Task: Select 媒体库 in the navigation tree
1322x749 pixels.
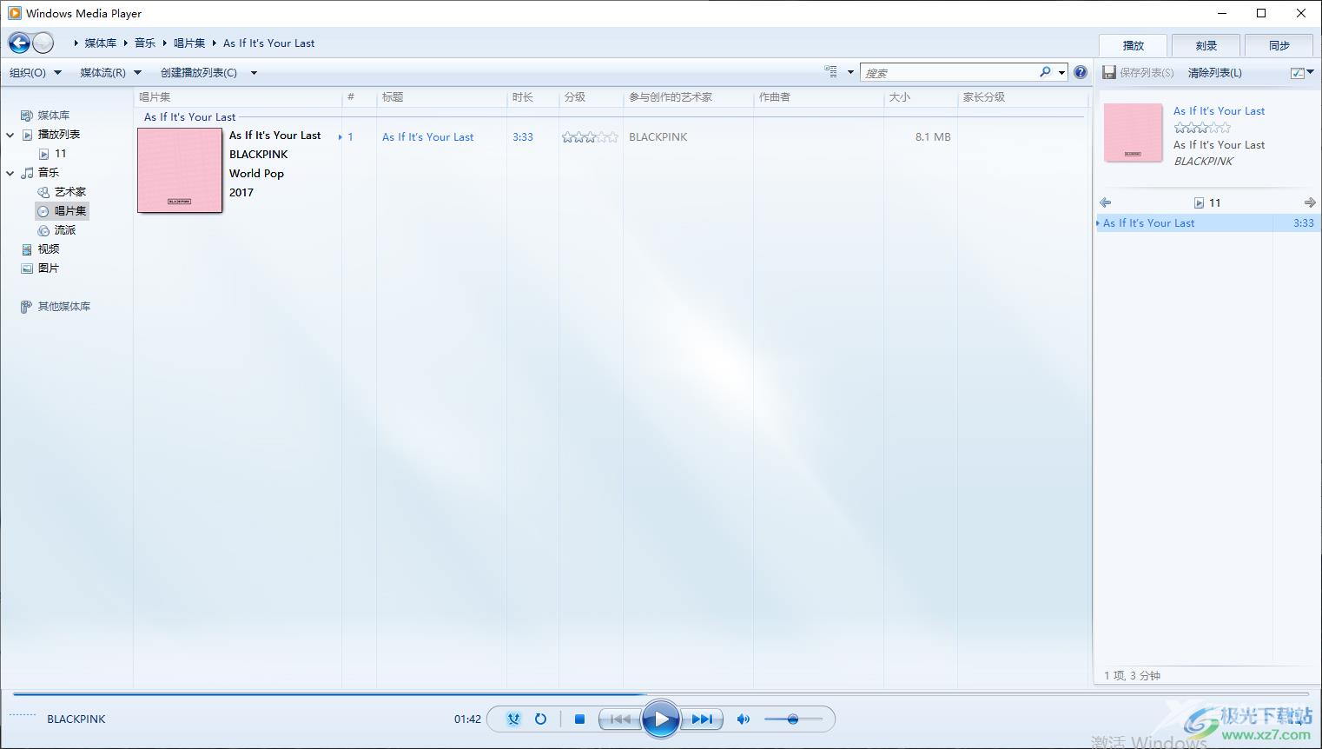Action: point(53,115)
